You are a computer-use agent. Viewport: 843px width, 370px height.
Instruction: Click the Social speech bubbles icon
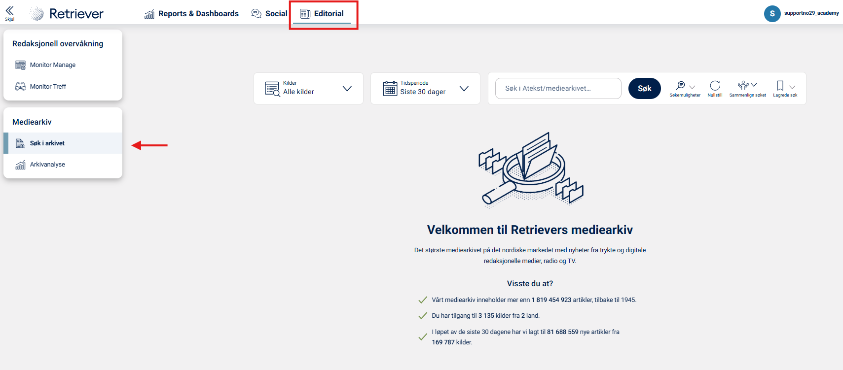coord(257,14)
